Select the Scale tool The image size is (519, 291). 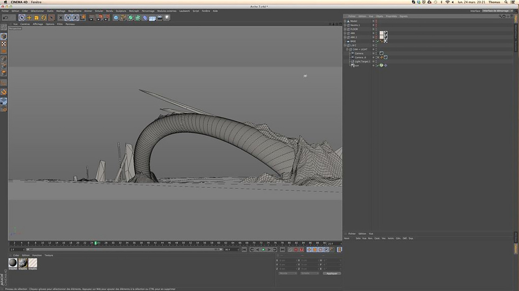[36, 18]
